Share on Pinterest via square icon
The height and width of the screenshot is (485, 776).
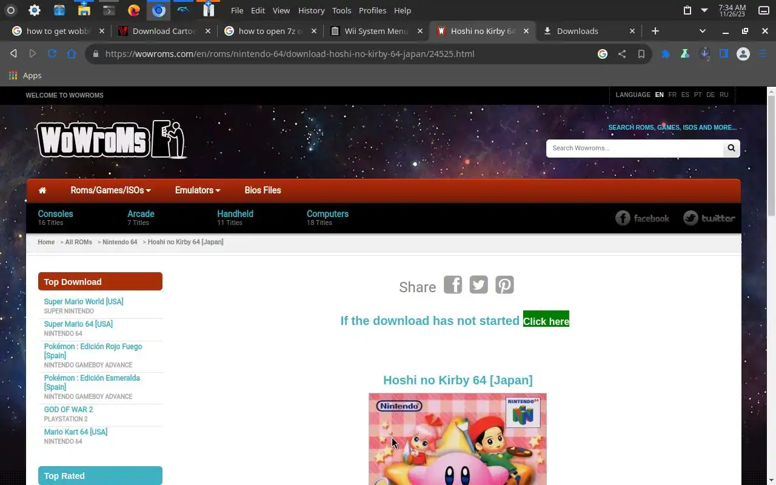(x=504, y=284)
